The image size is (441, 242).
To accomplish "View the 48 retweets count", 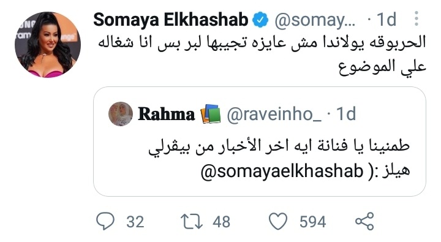I will (x=221, y=222).
